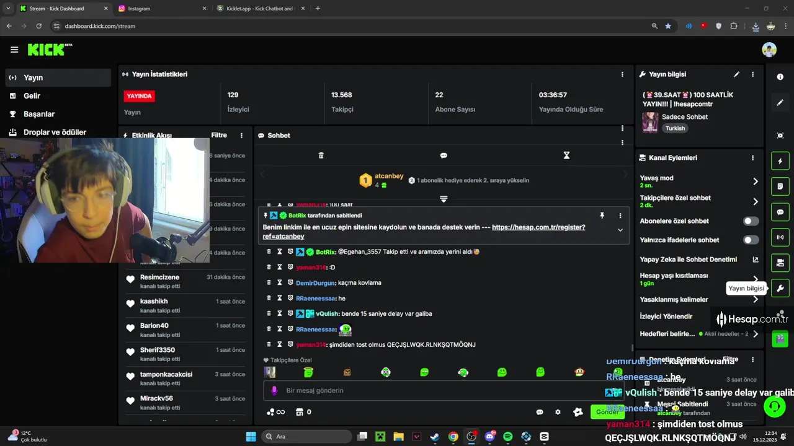The height and width of the screenshot is (446, 794).
Task: Open Spotify from the taskbar
Action: 508,437
